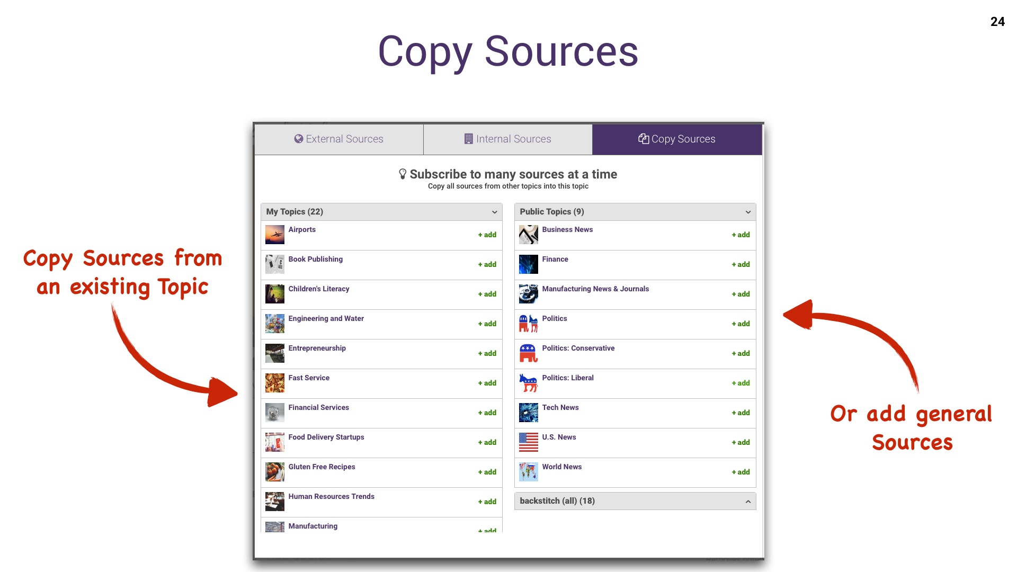Click the Tech News topic icon
This screenshot has height=572, width=1017.
[528, 412]
